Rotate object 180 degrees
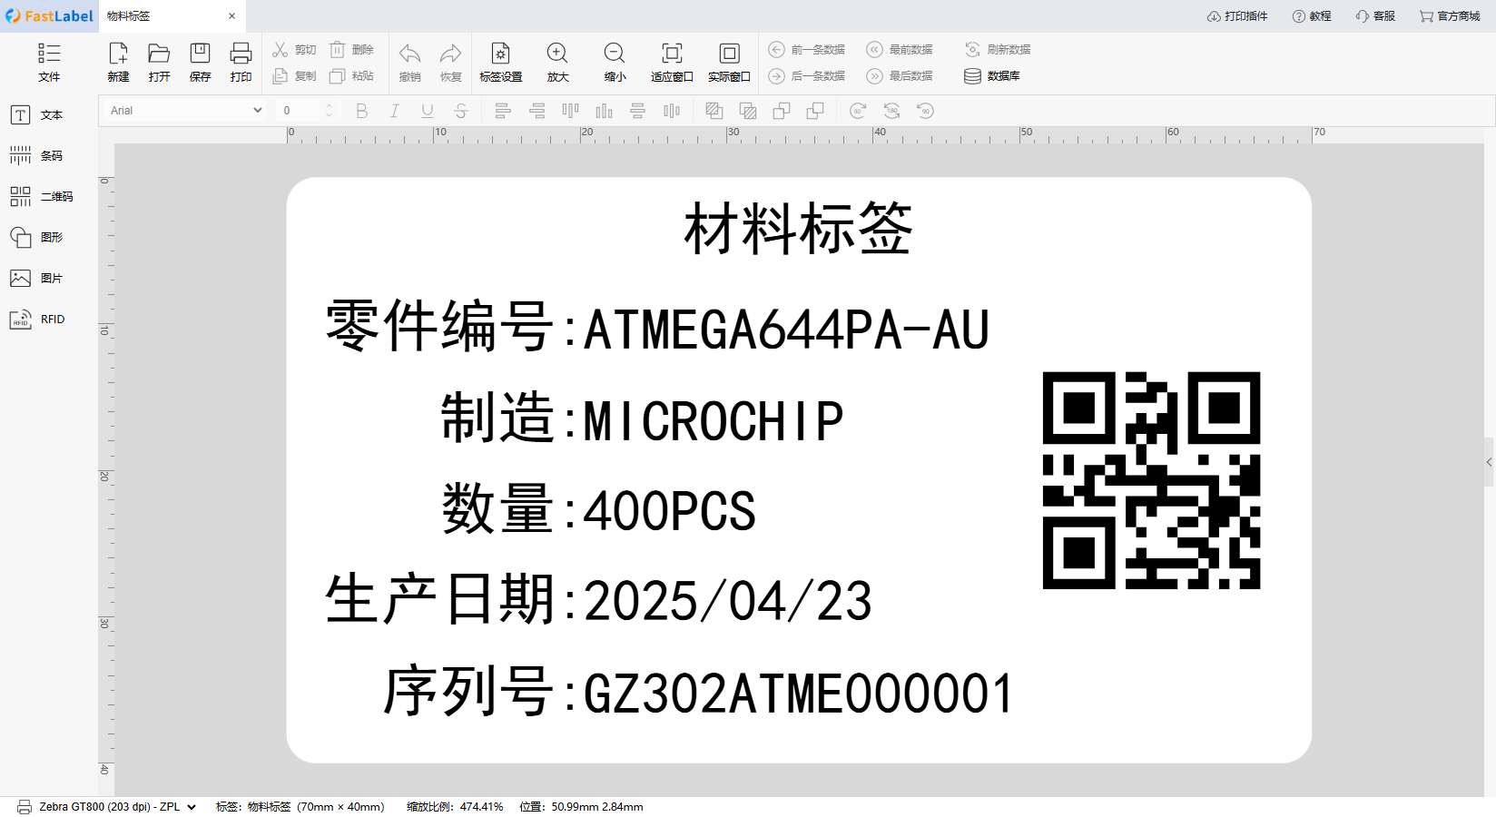This screenshot has width=1496, height=817. [x=891, y=111]
